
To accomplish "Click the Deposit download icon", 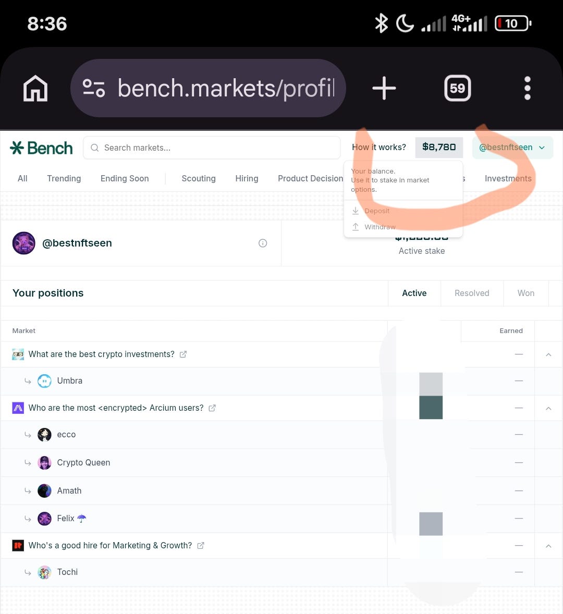I will coord(356,211).
